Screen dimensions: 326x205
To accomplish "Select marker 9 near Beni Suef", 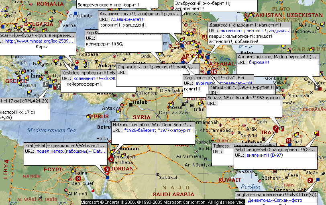I will pos(78,178).
